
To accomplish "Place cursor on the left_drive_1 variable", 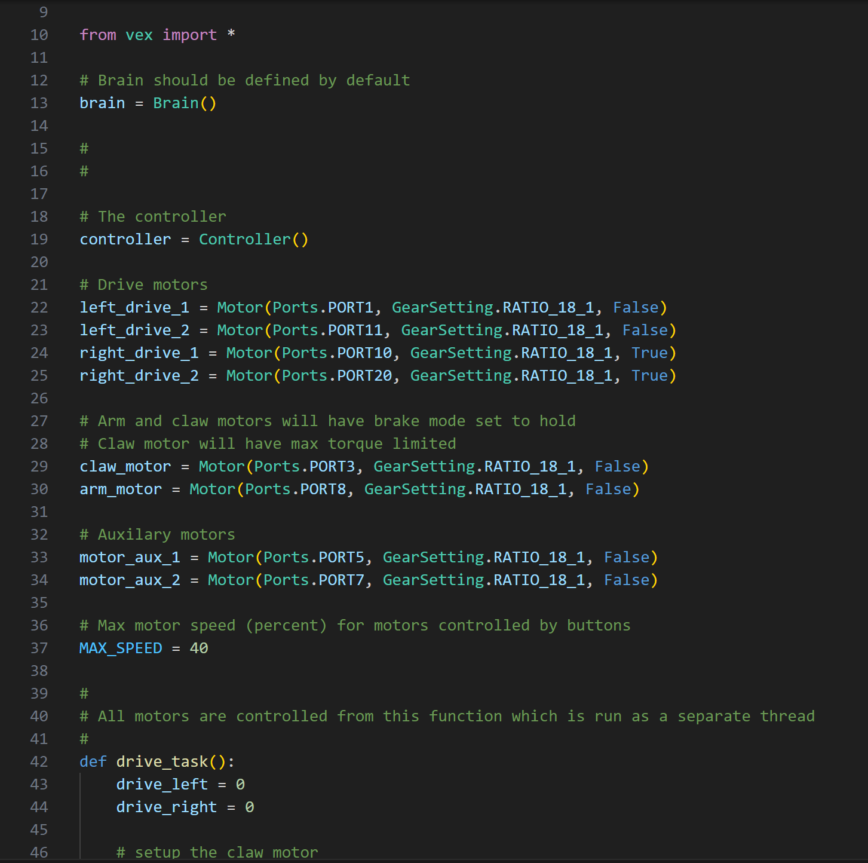I will coord(134,307).
